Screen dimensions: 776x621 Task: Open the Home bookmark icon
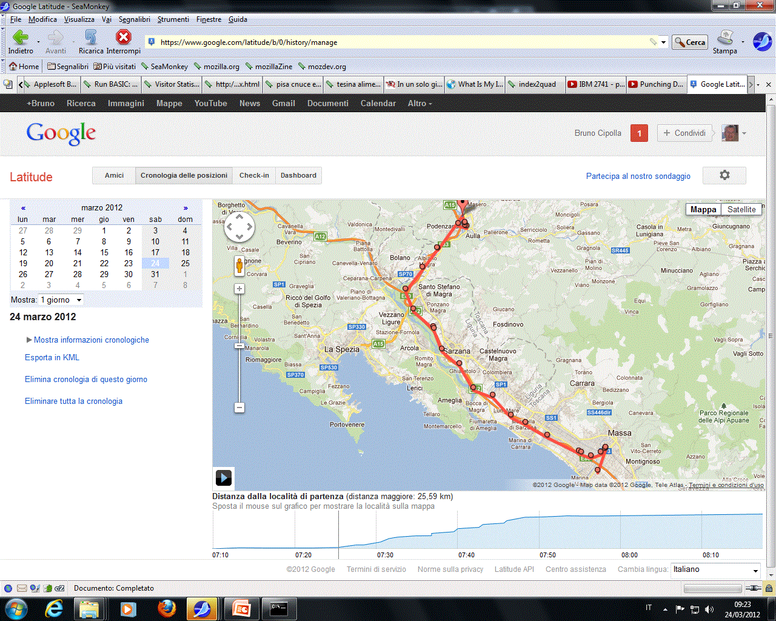[x=24, y=66]
